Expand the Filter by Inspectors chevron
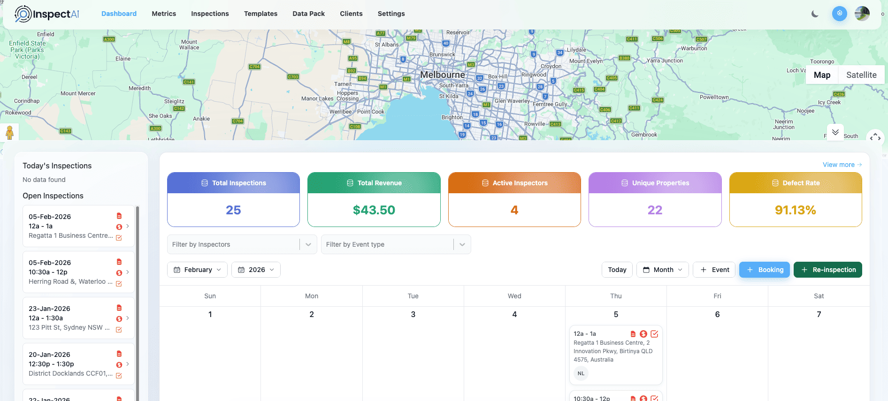The height and width of the screenshot is (401, 888). pyautogui.click(x=308, y=244)
